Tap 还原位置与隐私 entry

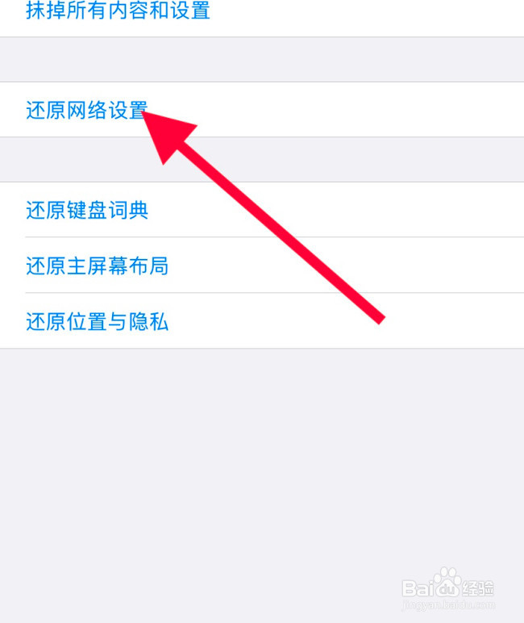click(x=98, y=321)
